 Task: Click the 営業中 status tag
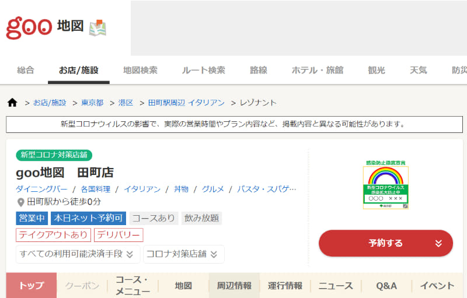(x=32, y=218)
